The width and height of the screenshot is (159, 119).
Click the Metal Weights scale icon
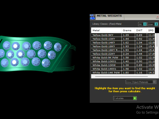click(92, 17)
